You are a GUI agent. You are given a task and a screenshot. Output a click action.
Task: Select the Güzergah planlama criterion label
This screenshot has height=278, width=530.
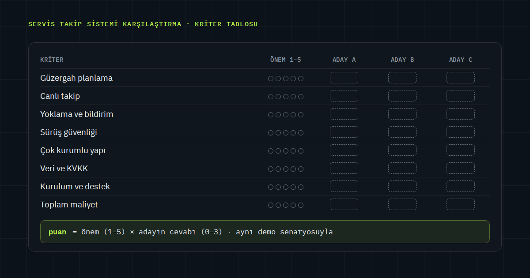(x=76, y=78)
